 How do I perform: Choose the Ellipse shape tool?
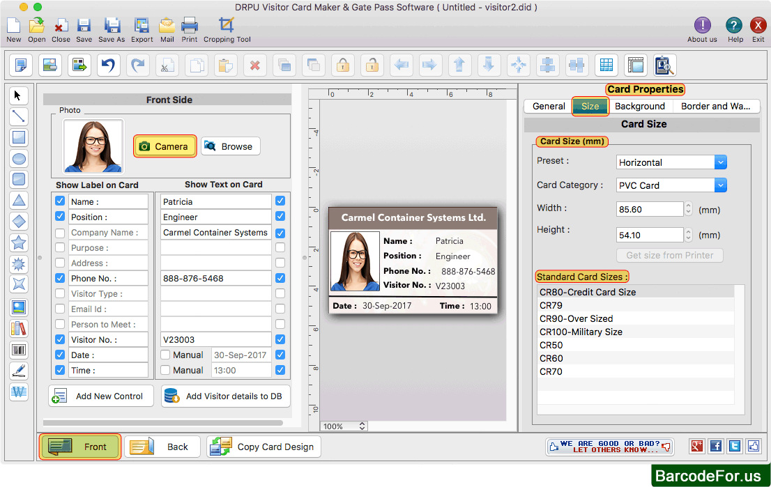pos(18,159)
